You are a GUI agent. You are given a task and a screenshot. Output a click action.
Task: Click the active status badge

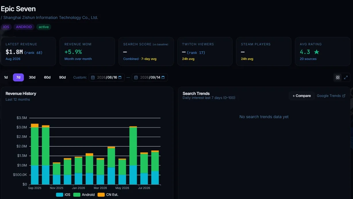coord(44,27)
